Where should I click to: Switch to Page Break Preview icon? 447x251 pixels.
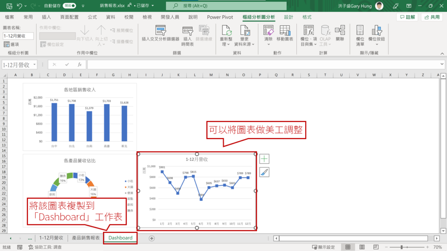(376, 247)
